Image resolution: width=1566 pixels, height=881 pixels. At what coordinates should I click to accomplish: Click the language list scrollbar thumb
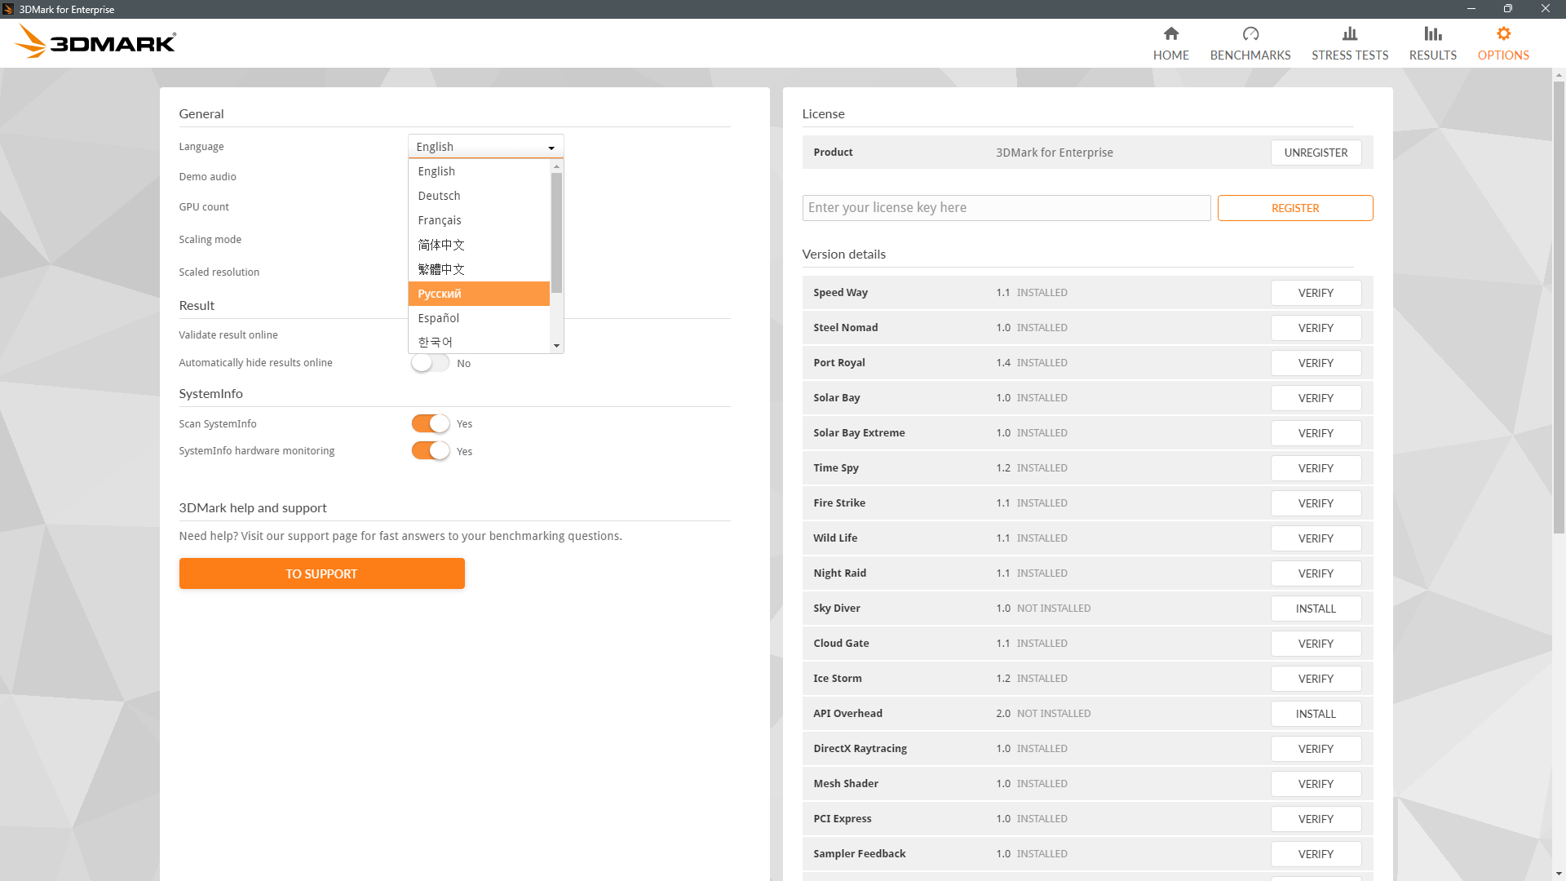click(556, 232)
